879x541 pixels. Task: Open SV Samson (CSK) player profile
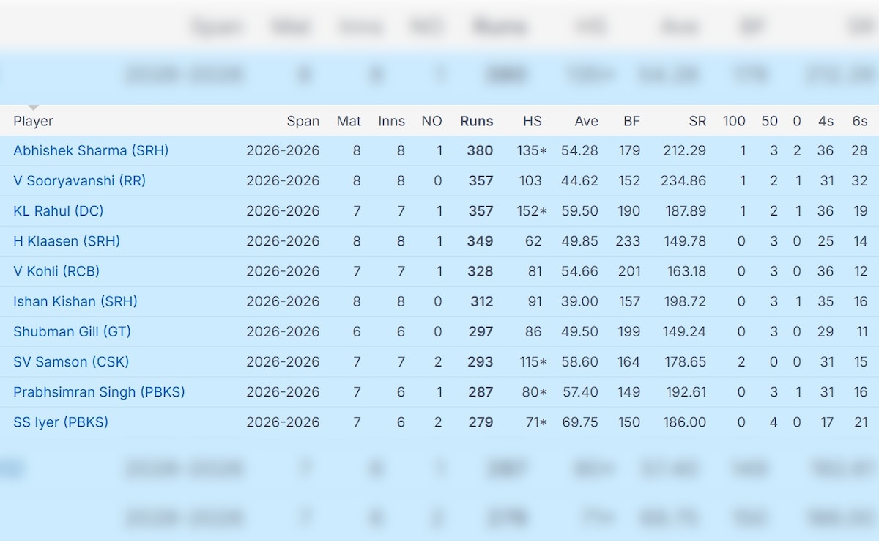pyautogui.click(x=71, y=362)
